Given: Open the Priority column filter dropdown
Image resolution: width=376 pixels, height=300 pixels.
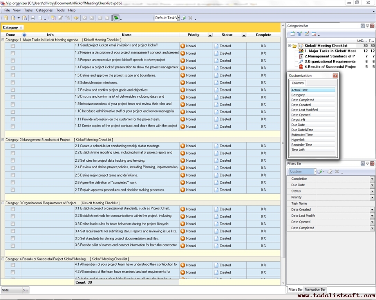Looking at the screenshot, I should (210, 35).
